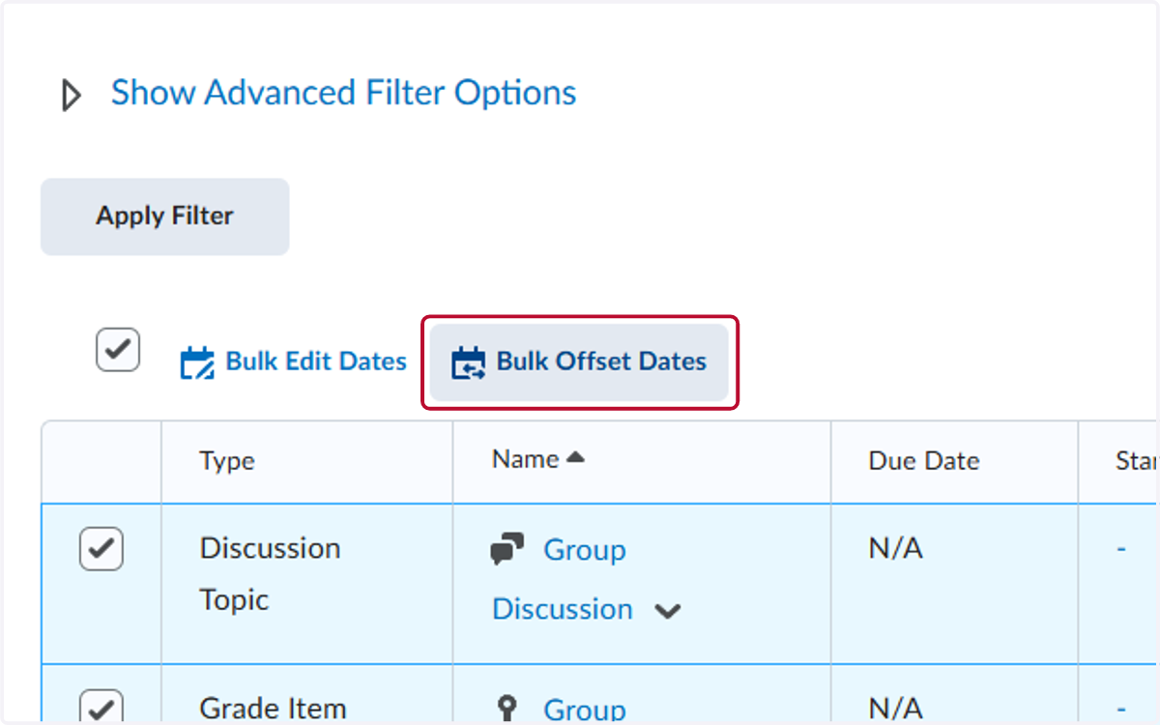Click the Bulk Edit Dates calendar icon

[197, 363]
